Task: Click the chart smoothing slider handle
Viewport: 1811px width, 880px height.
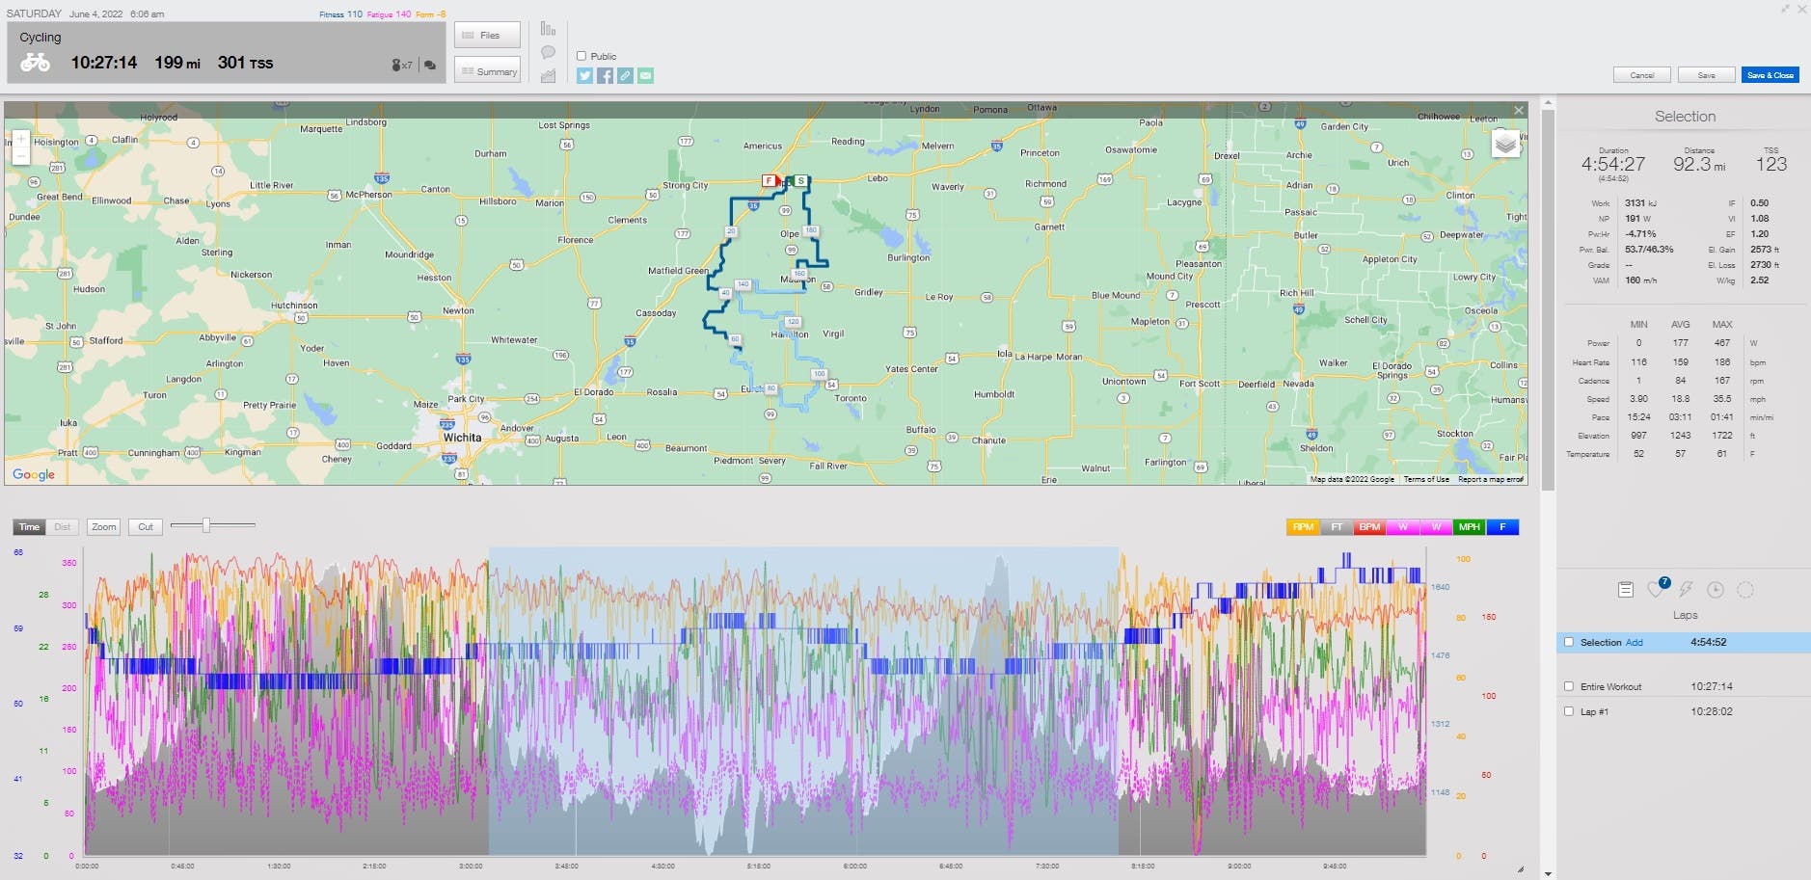Action: [x=205, y=525]
